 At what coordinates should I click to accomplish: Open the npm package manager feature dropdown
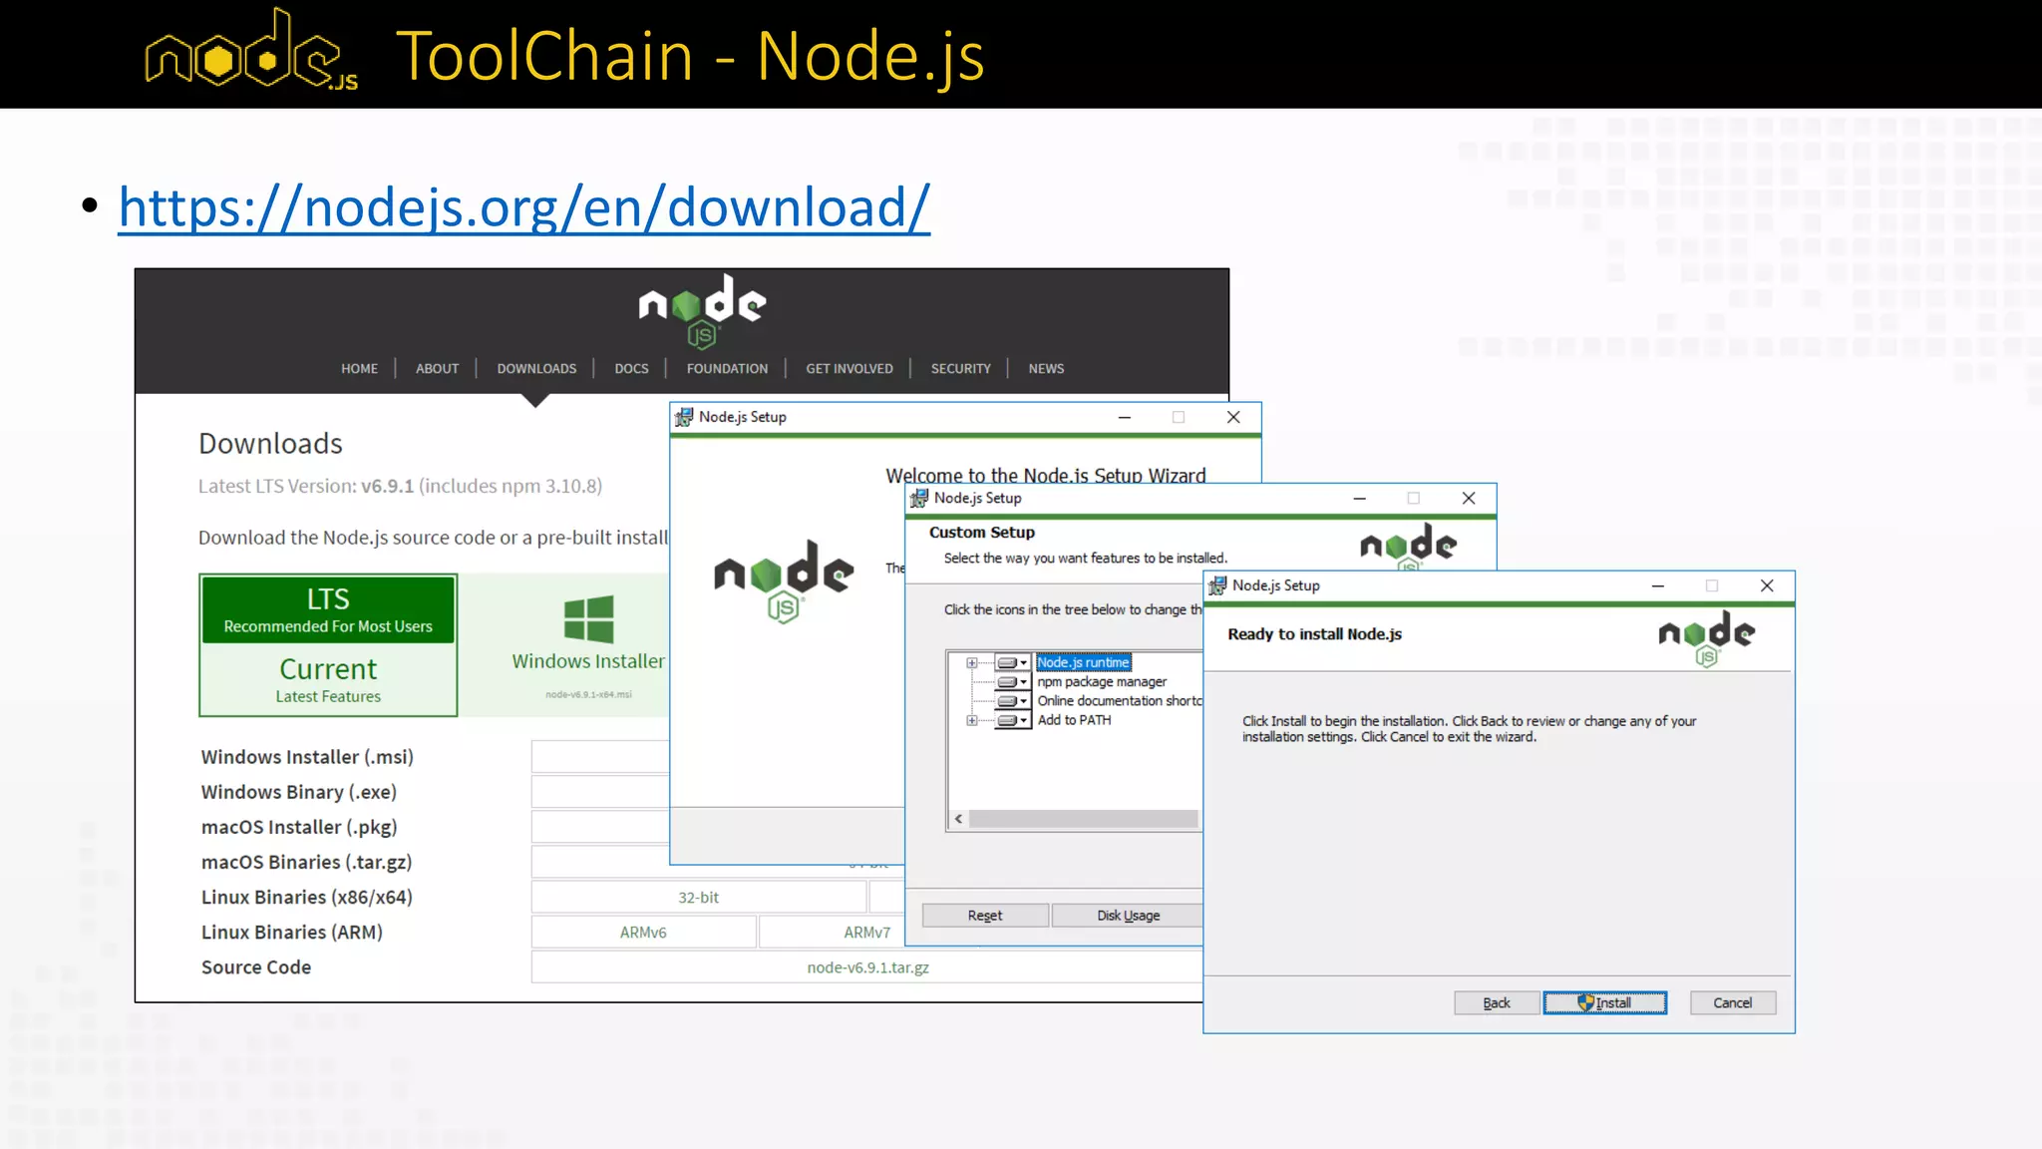click(x=1012, y=682)
